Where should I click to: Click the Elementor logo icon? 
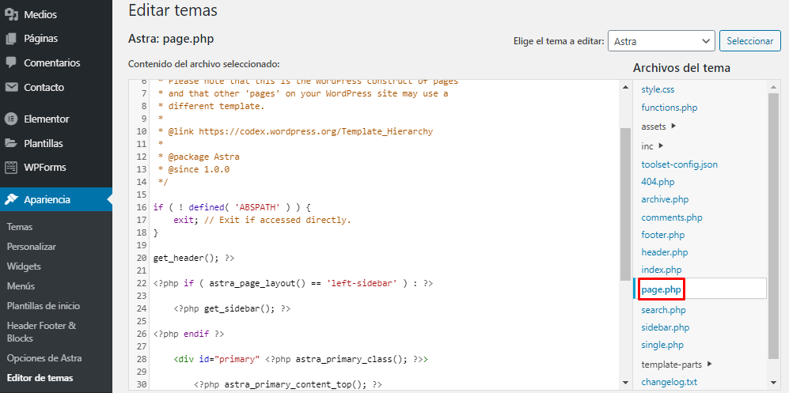point(11,119)
